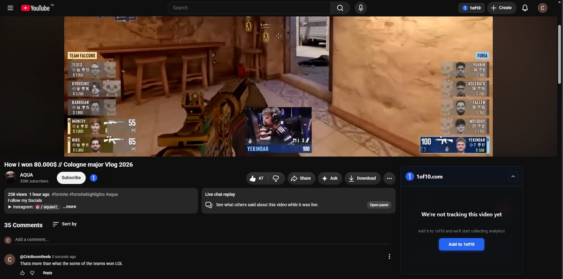Image resolution: width=563 pixels, height=279 pixels.
Task: Open comment three-dot options menu
Action: 389,256
